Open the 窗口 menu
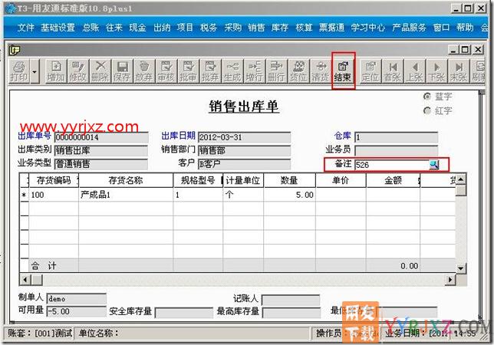 click(441, 28)
